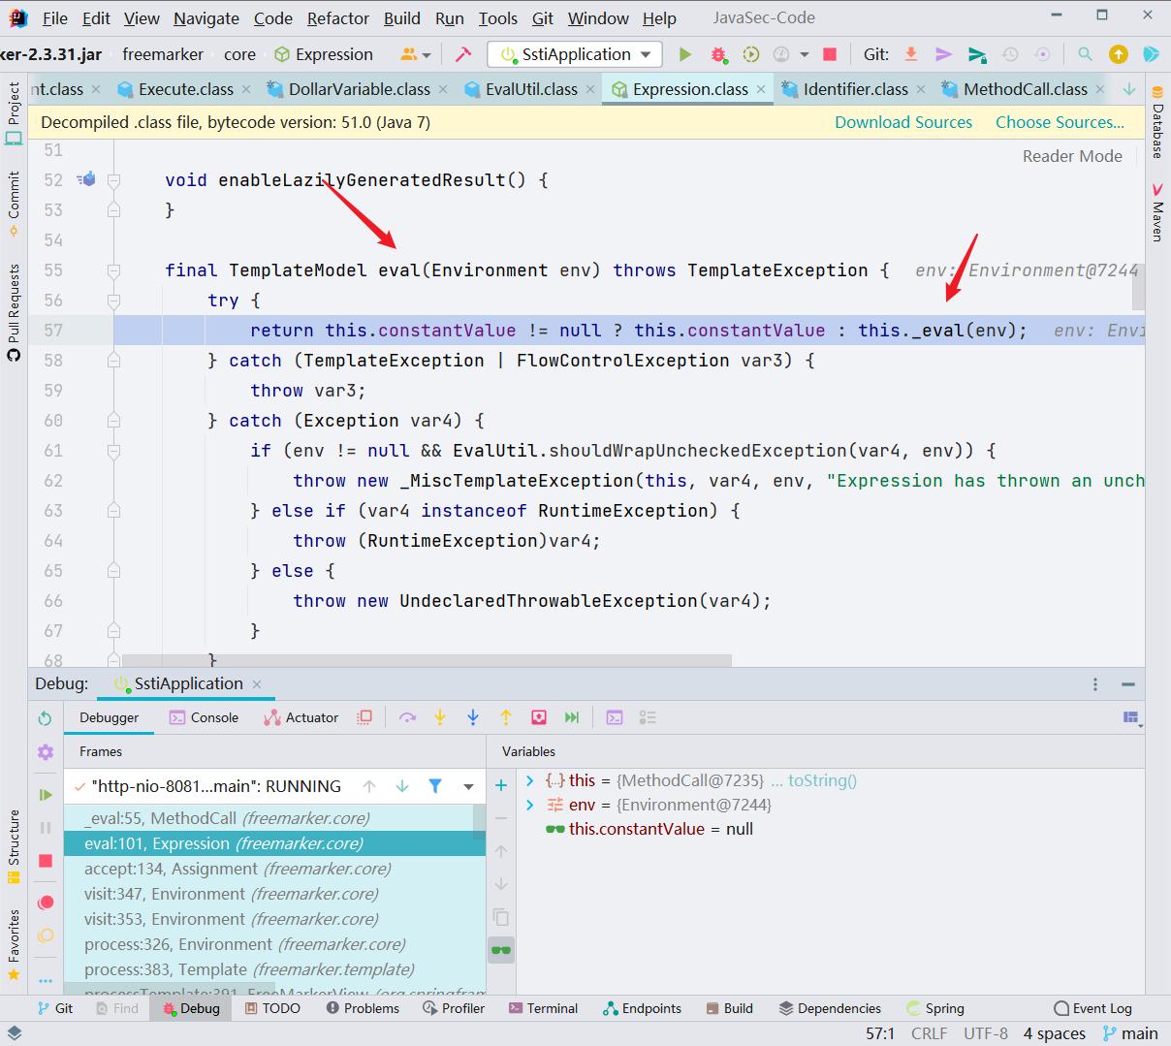Start debugging with the bug icon
Viewport: 1171px width, 1046px height.
(x=718, y=54)
